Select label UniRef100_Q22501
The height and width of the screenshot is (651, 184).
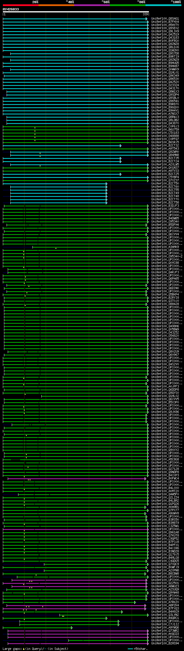click(165, 583)
